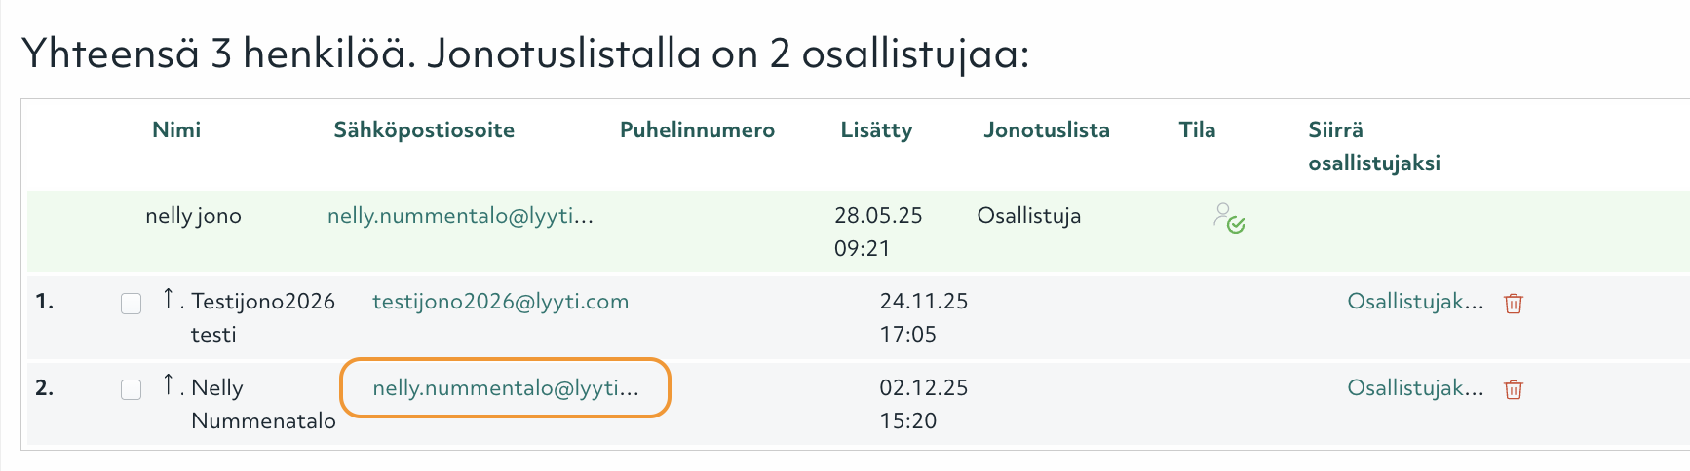Move Testijono2026 to participant via Osallistujak… link
Screen dimensions: 1690x471
(x=1415, y=302)
